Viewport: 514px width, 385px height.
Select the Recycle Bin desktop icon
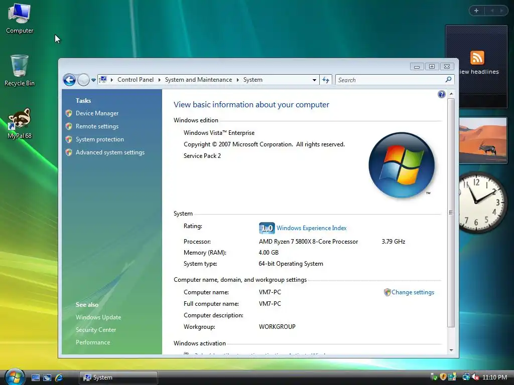(x=20, y=71)
